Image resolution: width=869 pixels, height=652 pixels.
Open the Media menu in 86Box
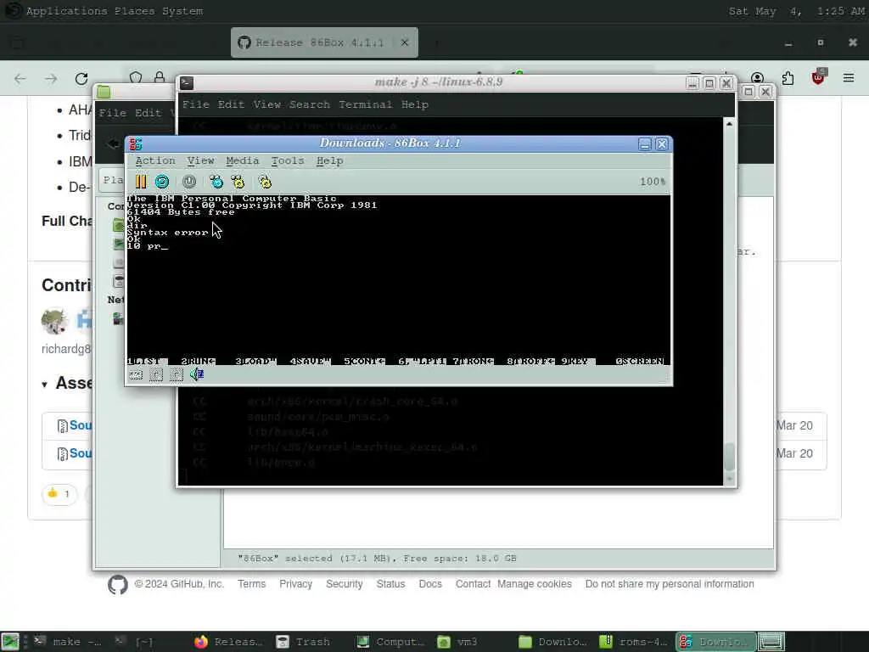(242, 160)
